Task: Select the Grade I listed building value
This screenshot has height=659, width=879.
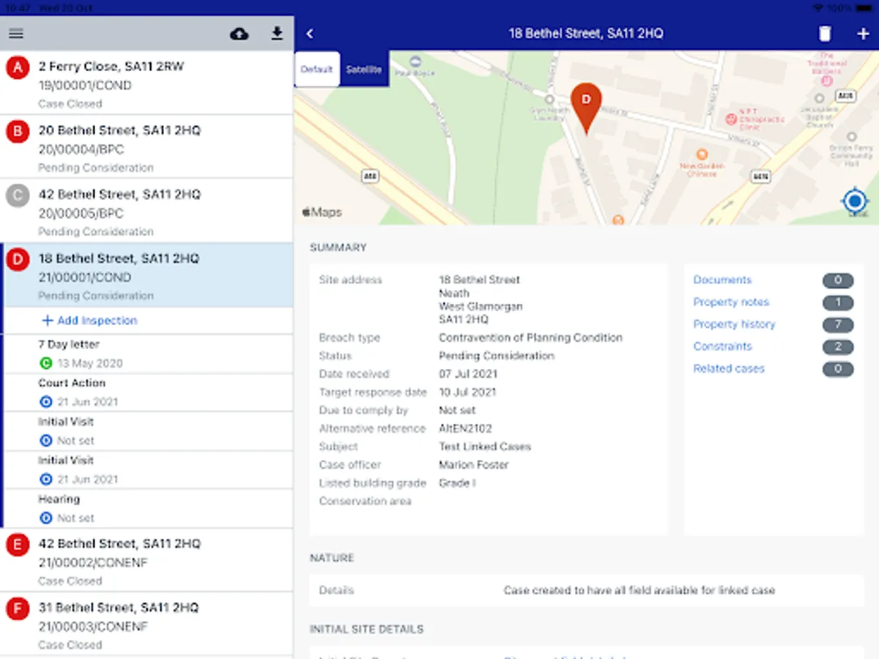Action: [457, 483]
